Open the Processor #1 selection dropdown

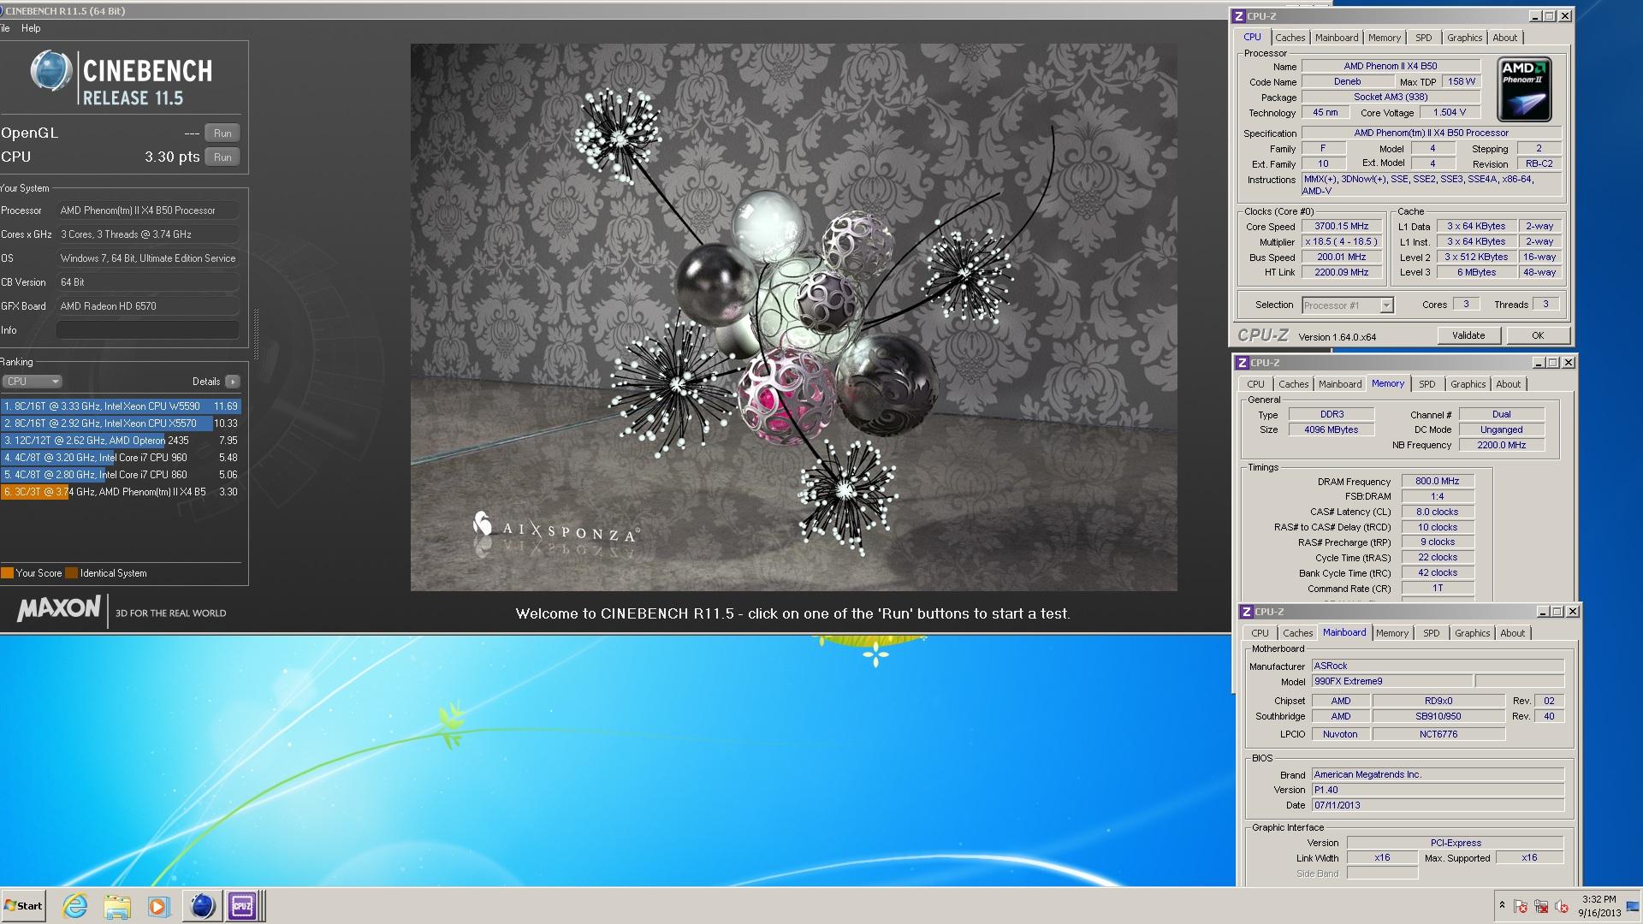point(1348,305)
